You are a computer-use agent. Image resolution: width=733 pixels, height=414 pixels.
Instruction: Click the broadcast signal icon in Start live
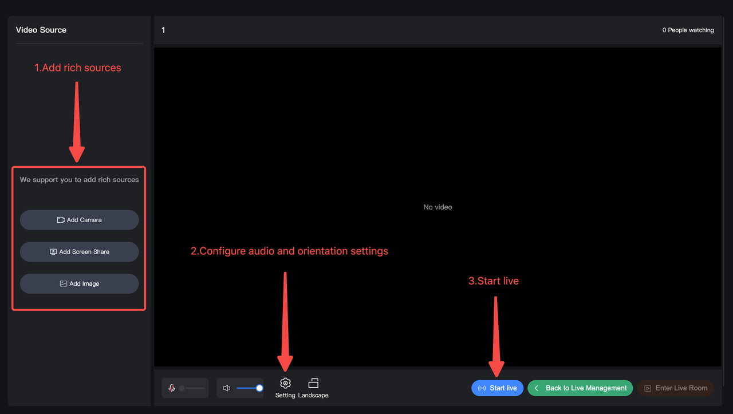pyautogui.click(x=482, y=388)
